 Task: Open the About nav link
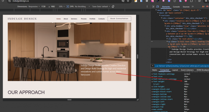pyautogui.click(x=66, y=19)
